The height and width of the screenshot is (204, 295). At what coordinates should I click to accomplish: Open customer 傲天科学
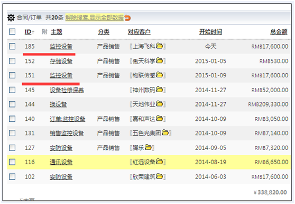(144, 61)
